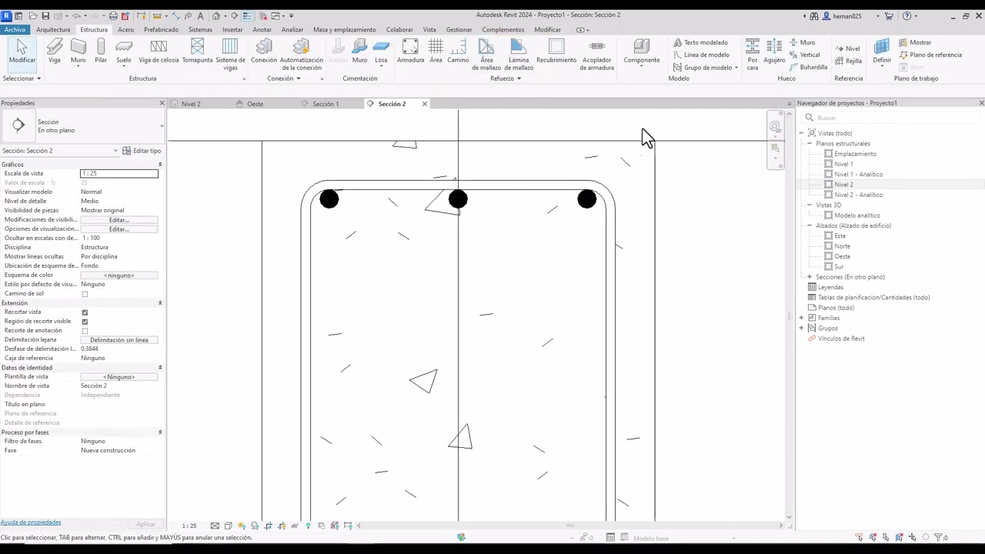Open the Nivel 2 view tab

tap(190, 104)
